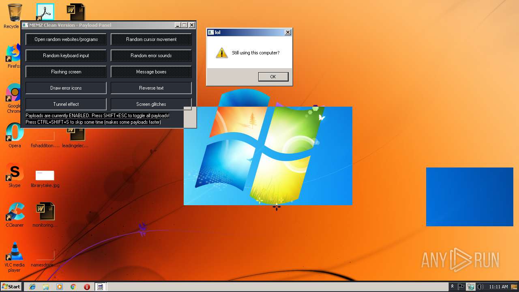The image size is (519, 292).
Task: Toggle the Random error sounds payload
Action: click(151, 56)
